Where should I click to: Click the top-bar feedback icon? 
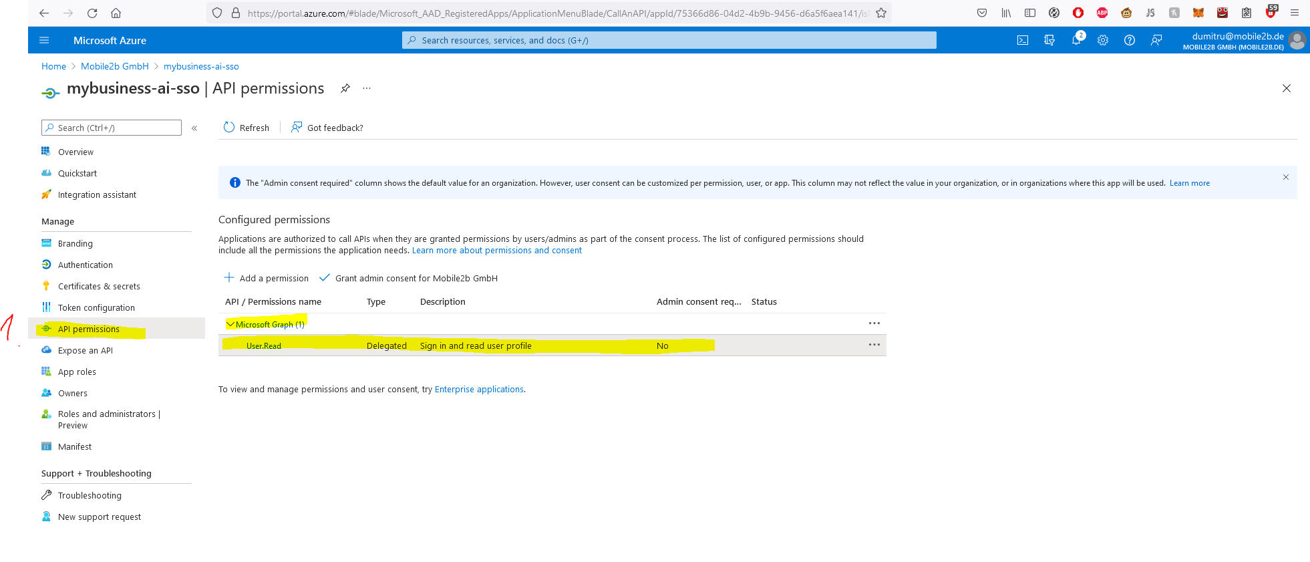[1156, 40]
